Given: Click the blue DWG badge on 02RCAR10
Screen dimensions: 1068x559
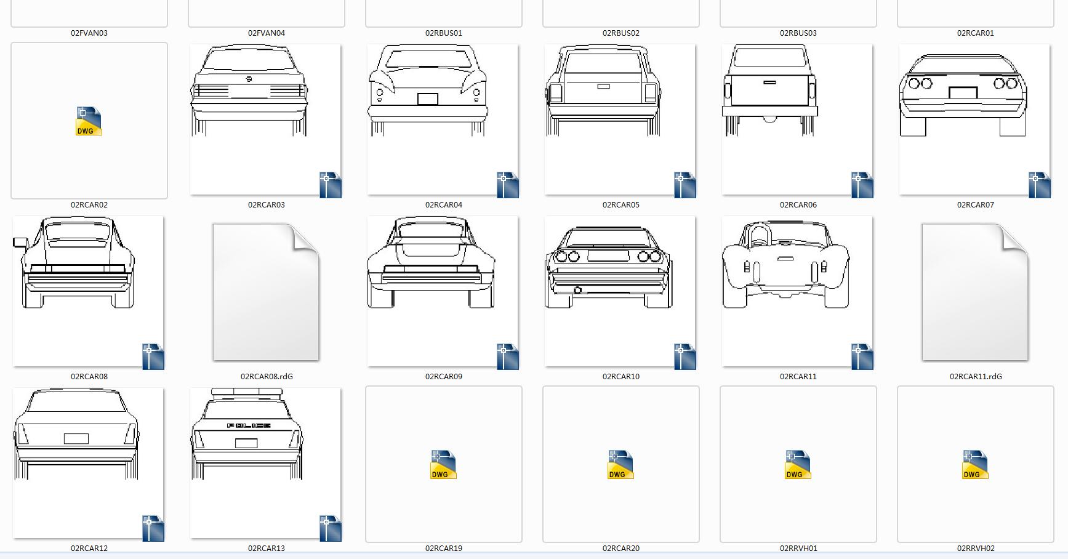Looking at the screenshot, I should coord(685,356).
